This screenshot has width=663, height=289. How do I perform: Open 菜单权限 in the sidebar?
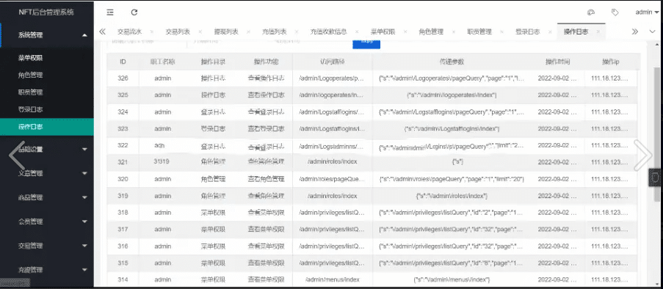coord(30,58)
